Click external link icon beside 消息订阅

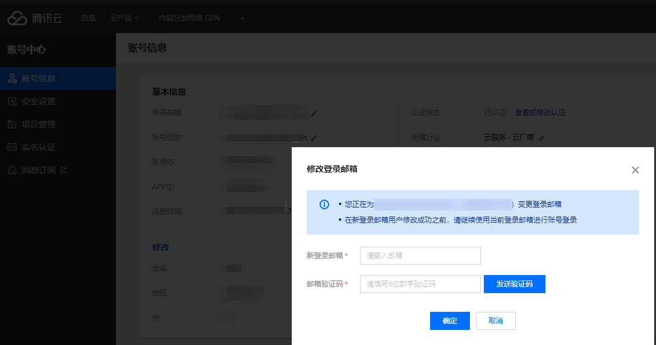tap(63, 170)
